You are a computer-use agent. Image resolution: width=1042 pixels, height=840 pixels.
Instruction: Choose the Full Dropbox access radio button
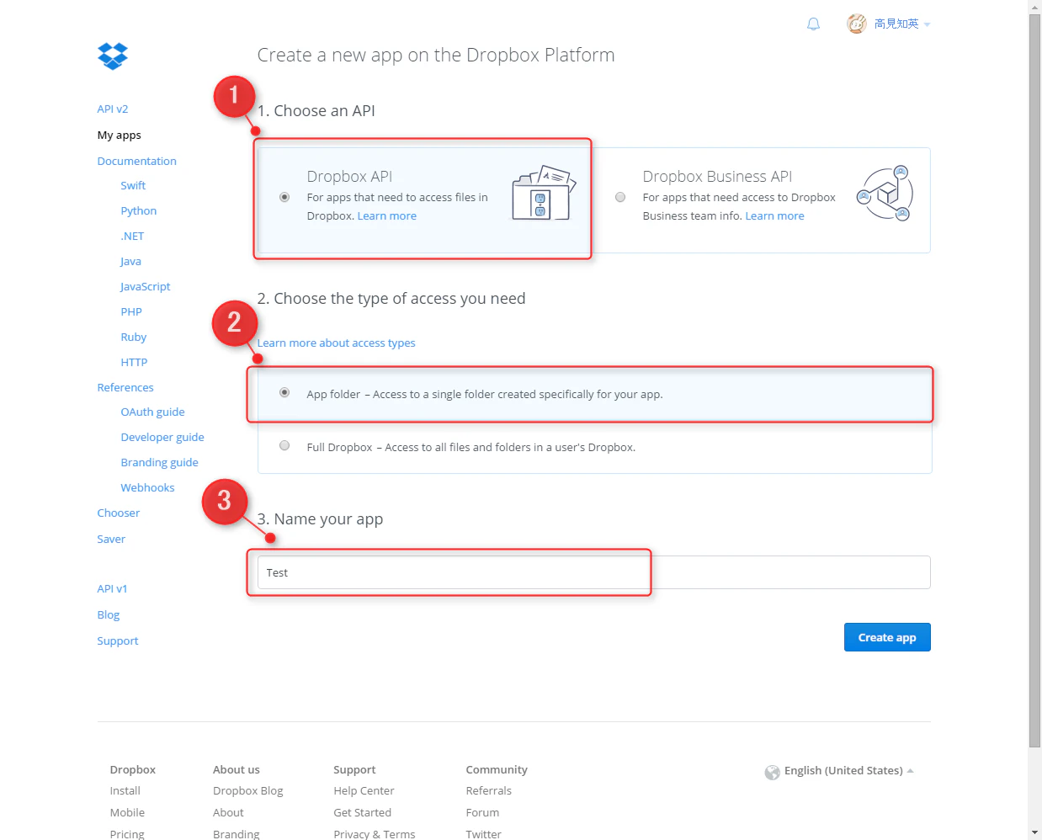tap(284, 445)
